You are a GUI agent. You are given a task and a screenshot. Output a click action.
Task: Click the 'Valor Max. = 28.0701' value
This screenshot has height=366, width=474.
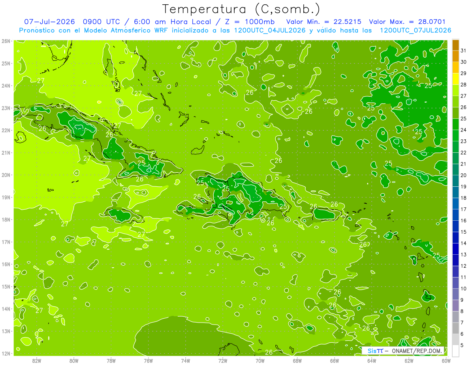(407, 22)
